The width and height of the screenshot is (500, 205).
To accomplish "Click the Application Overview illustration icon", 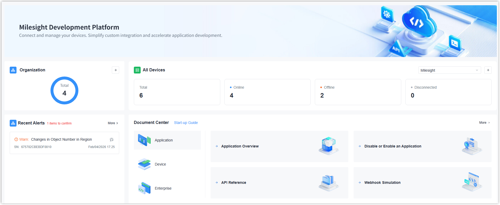I will pos(328,146).
